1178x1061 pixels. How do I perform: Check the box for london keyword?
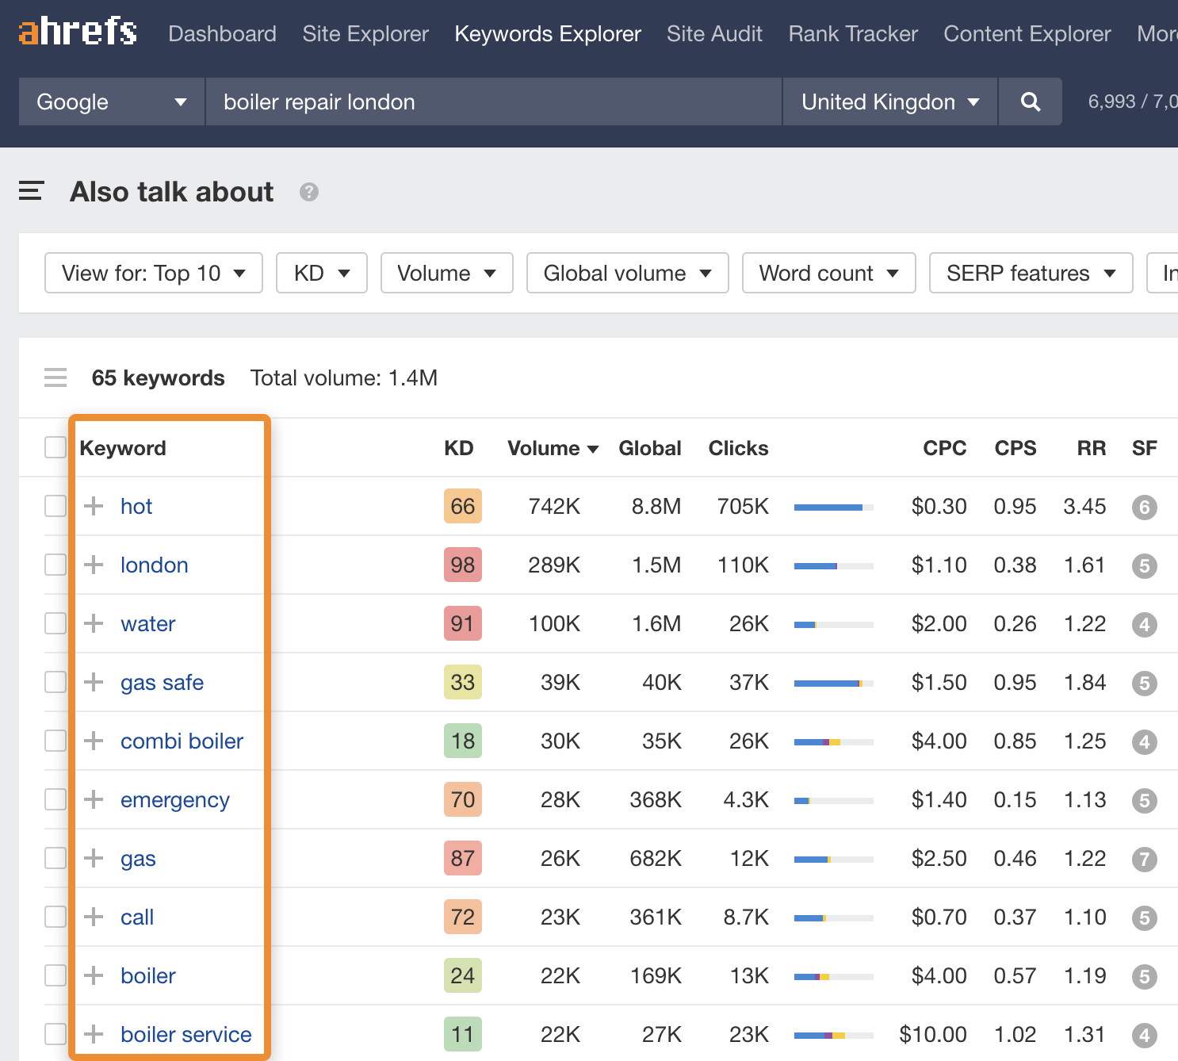55,565
